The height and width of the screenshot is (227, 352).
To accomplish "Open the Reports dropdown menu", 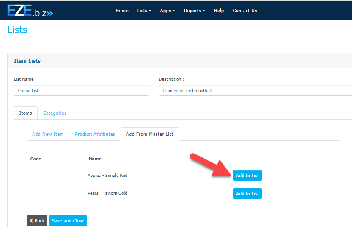I will point(194,11).
